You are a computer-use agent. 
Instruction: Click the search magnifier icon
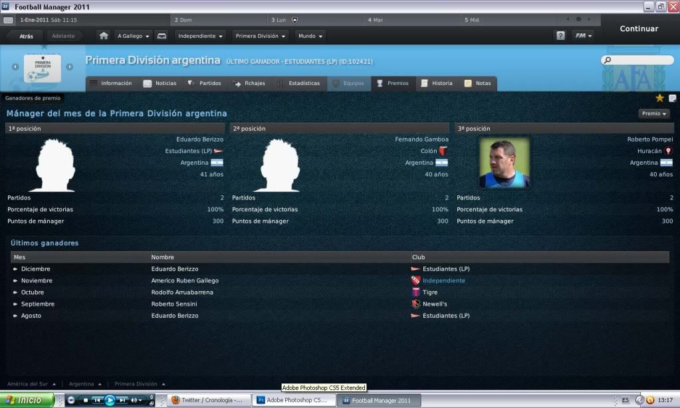[x=608, y=60]
